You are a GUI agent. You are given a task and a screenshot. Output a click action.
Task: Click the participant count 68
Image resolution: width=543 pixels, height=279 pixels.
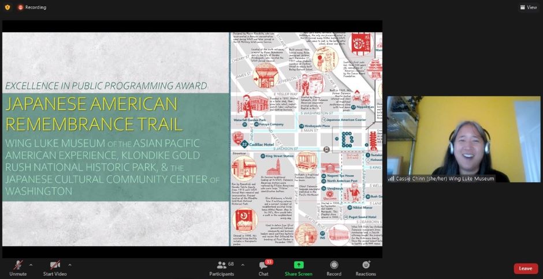pos(231,264)
